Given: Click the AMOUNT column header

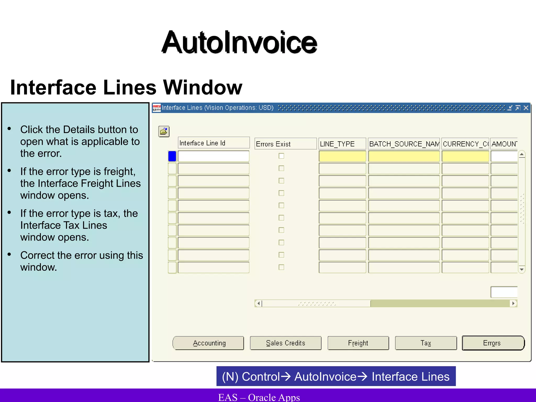Looking at the screenshot, I should coord(504,144).
